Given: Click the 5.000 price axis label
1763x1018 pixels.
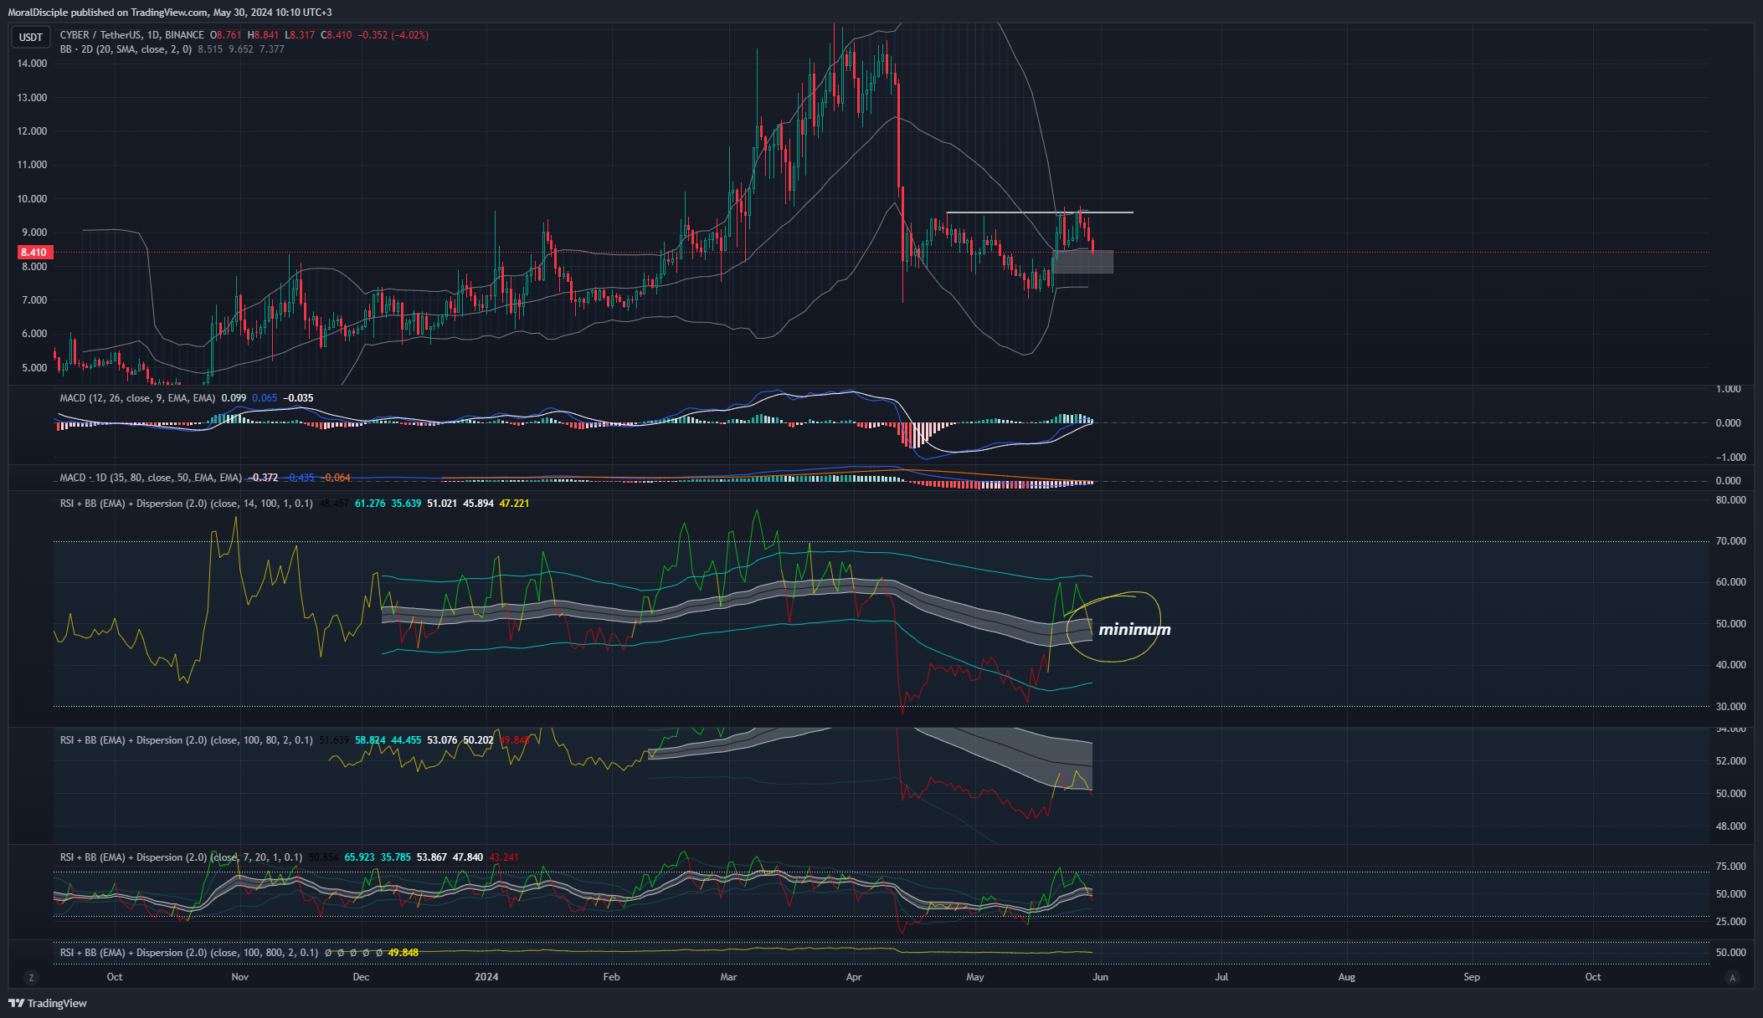Looking at the screenshot, I should (x=34, y=368).
